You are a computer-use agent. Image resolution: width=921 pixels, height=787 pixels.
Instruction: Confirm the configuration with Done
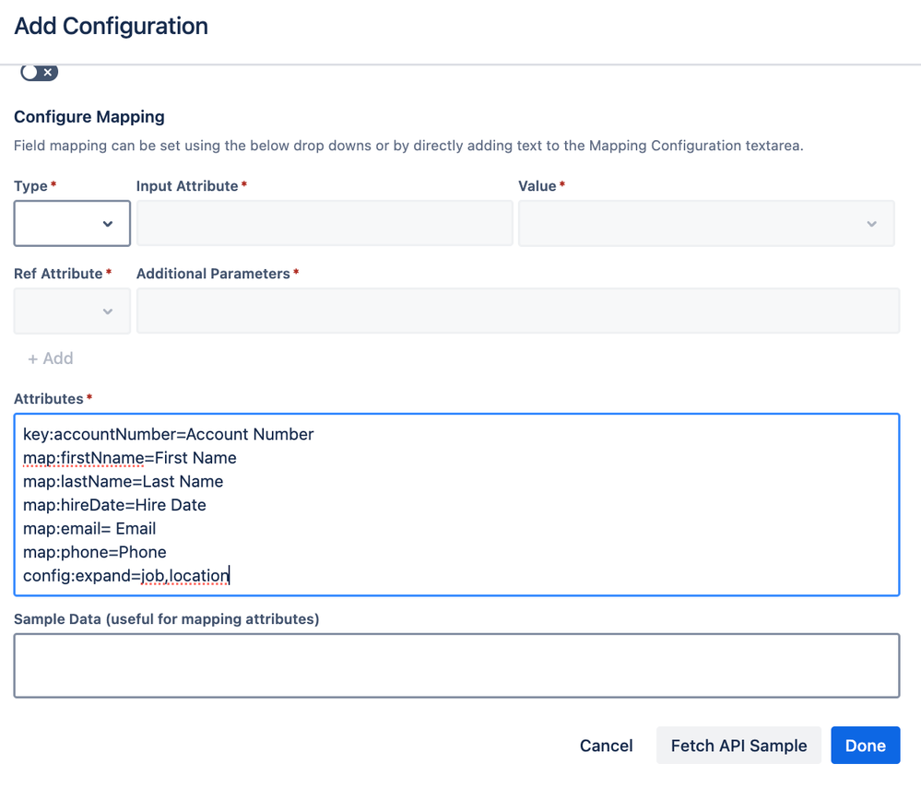coord(865,746)
